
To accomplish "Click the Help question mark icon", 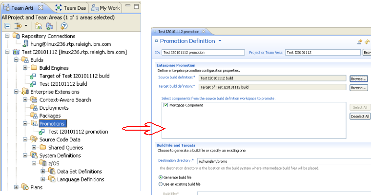I will pyautogui.click(x=64, y=26).
